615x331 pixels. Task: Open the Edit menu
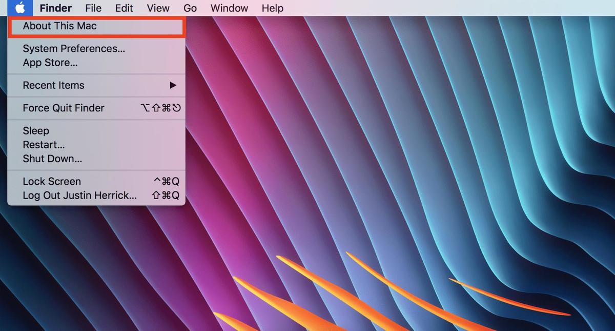click(124, 8)
